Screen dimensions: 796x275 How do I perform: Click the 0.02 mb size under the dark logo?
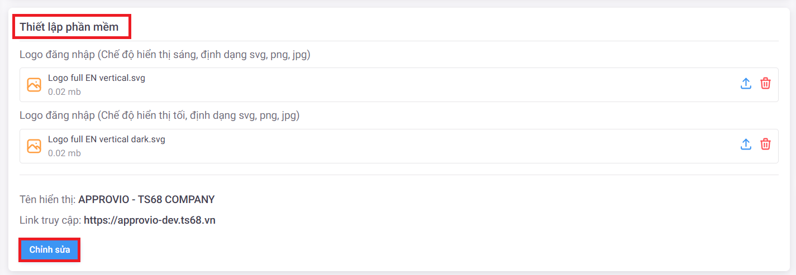(x=64, y=153)
